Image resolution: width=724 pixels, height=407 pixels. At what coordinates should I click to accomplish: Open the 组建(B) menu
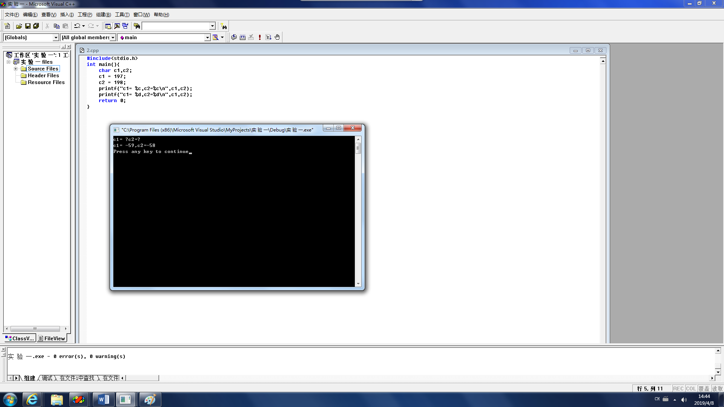tap(103, 15)
